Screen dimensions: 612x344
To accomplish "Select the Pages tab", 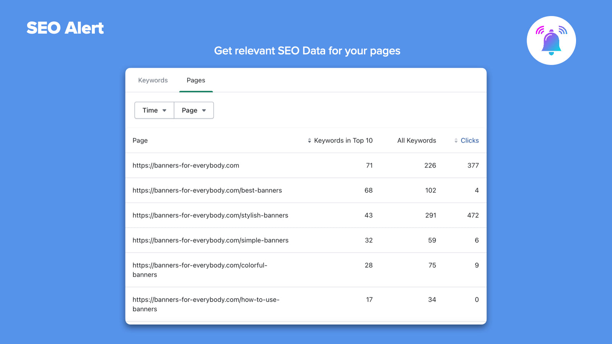I will (196, 80).
